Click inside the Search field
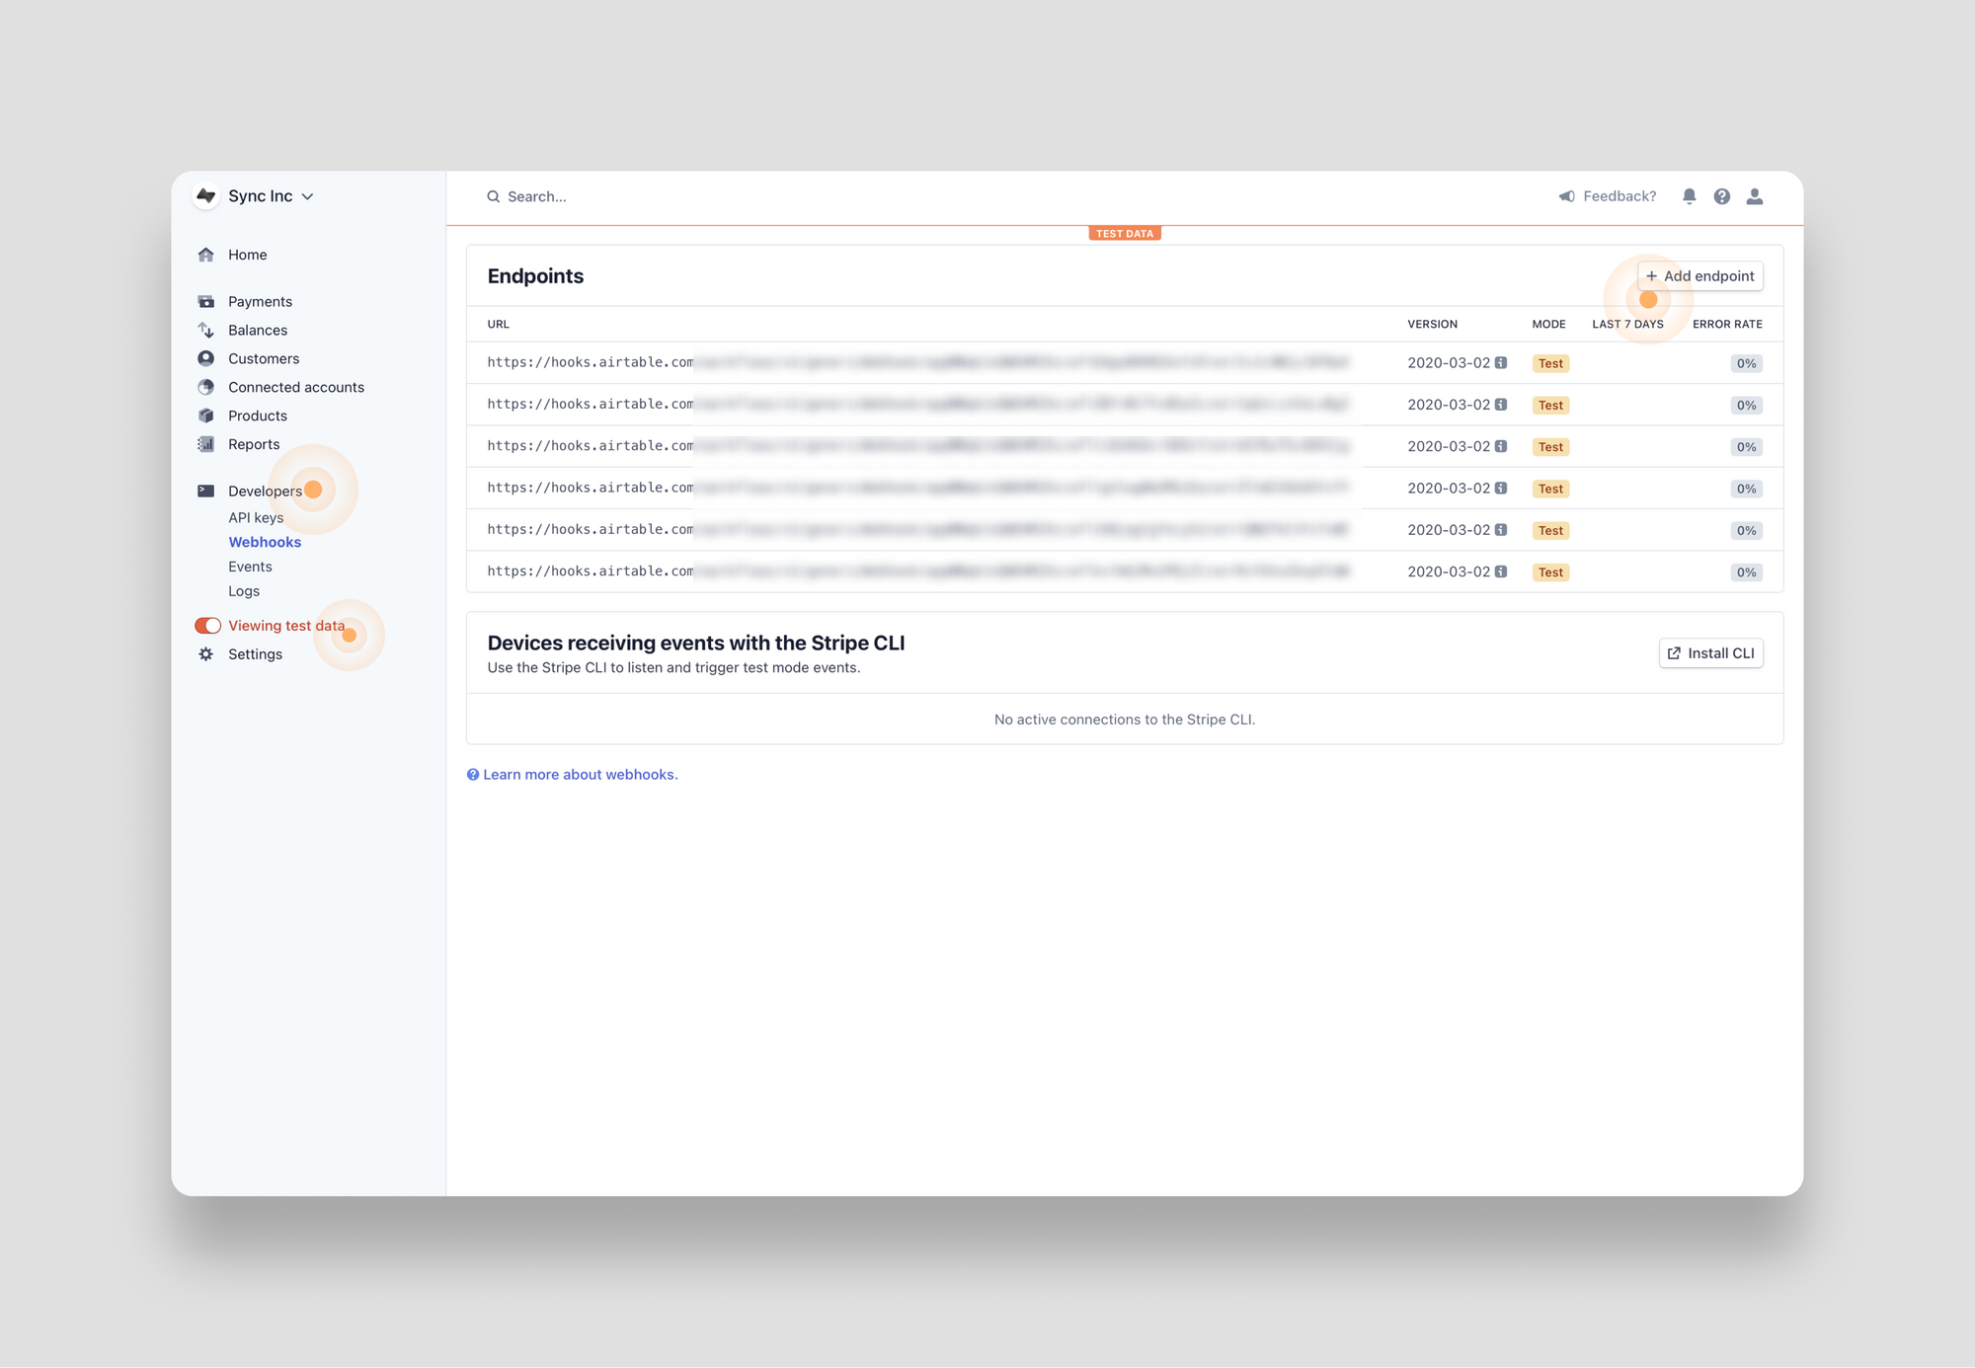 coord(537,196)
